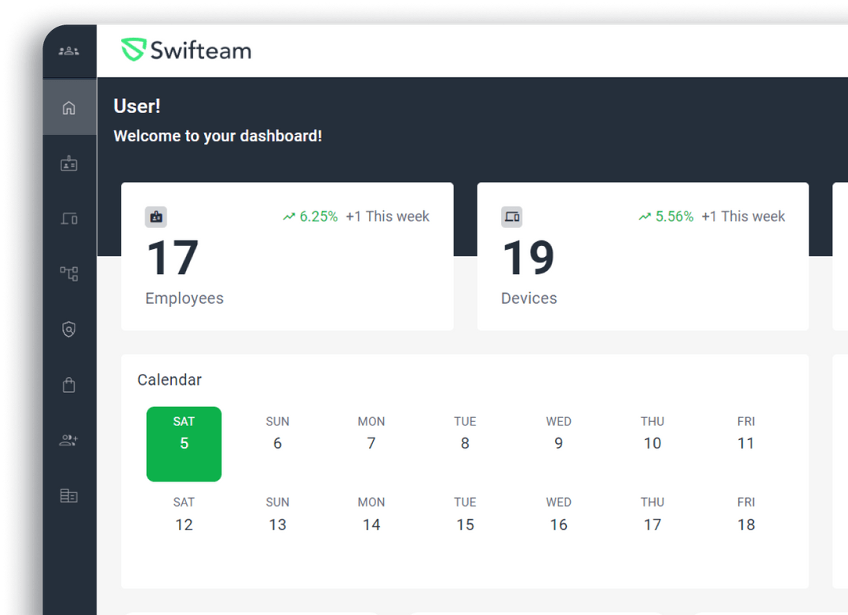The image size is (848, 615).
Task: Open the company building sidebar icon
Action: click(69, 495)
